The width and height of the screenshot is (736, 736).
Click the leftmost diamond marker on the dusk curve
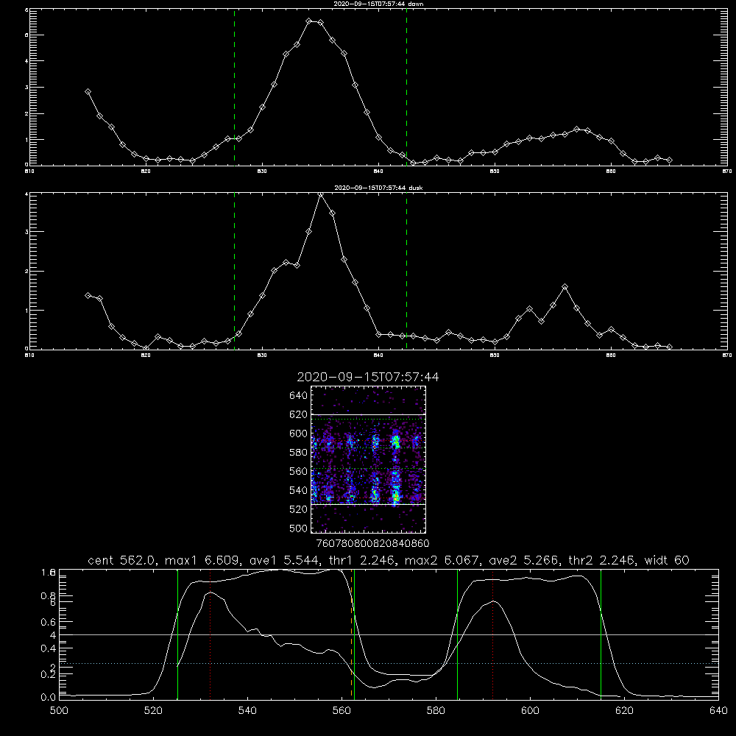(88, 295)
